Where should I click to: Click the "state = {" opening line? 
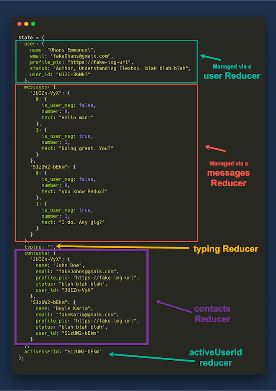click(x=32, y=38)
